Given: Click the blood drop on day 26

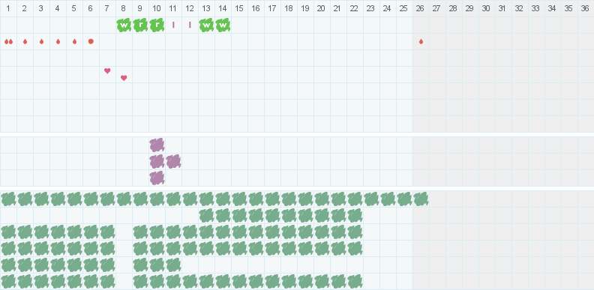Looking at the screenshot, I should [x=421, y=42].
